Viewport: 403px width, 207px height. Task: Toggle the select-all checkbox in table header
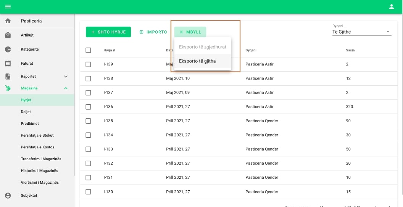point(88,50)
